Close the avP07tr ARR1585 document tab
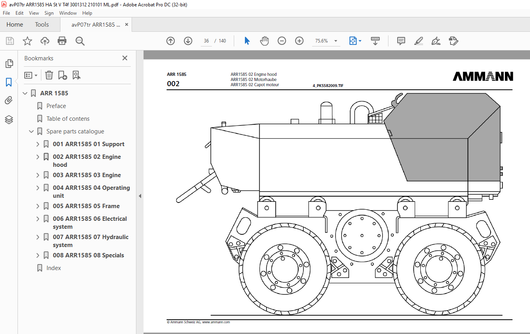Image resolution: width=530 pixels, height=334 pixels. point(127,25)
